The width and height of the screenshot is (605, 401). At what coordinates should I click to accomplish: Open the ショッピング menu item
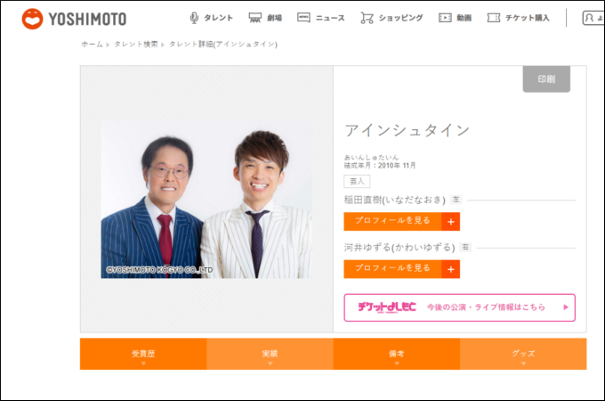[400, 18]
